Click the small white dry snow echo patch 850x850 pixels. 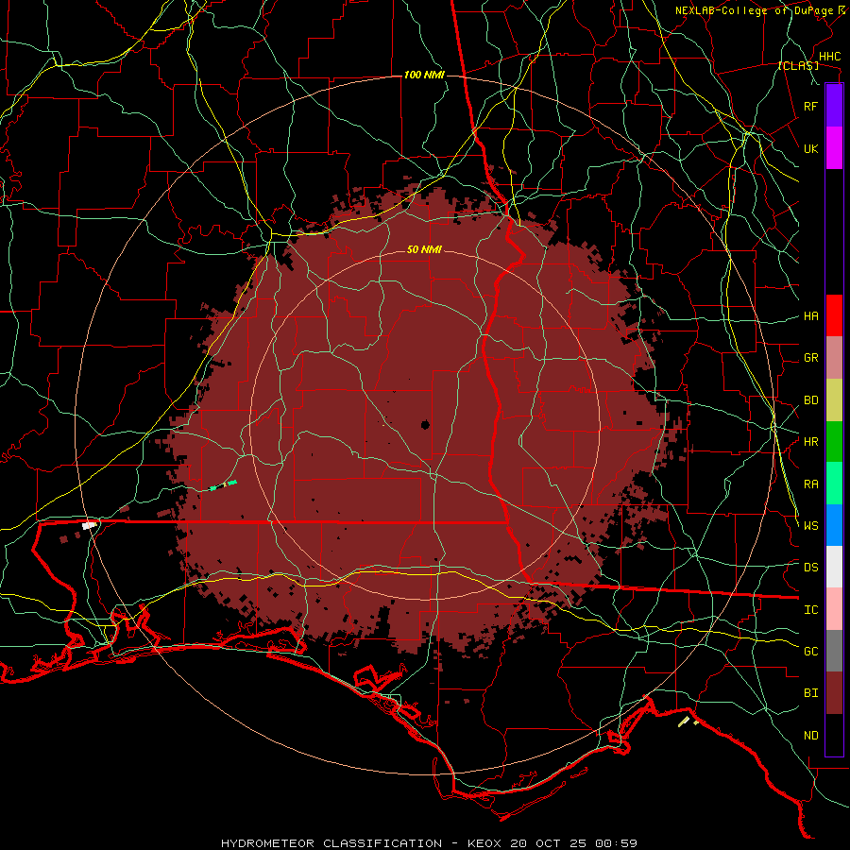(x=89, y=525)
